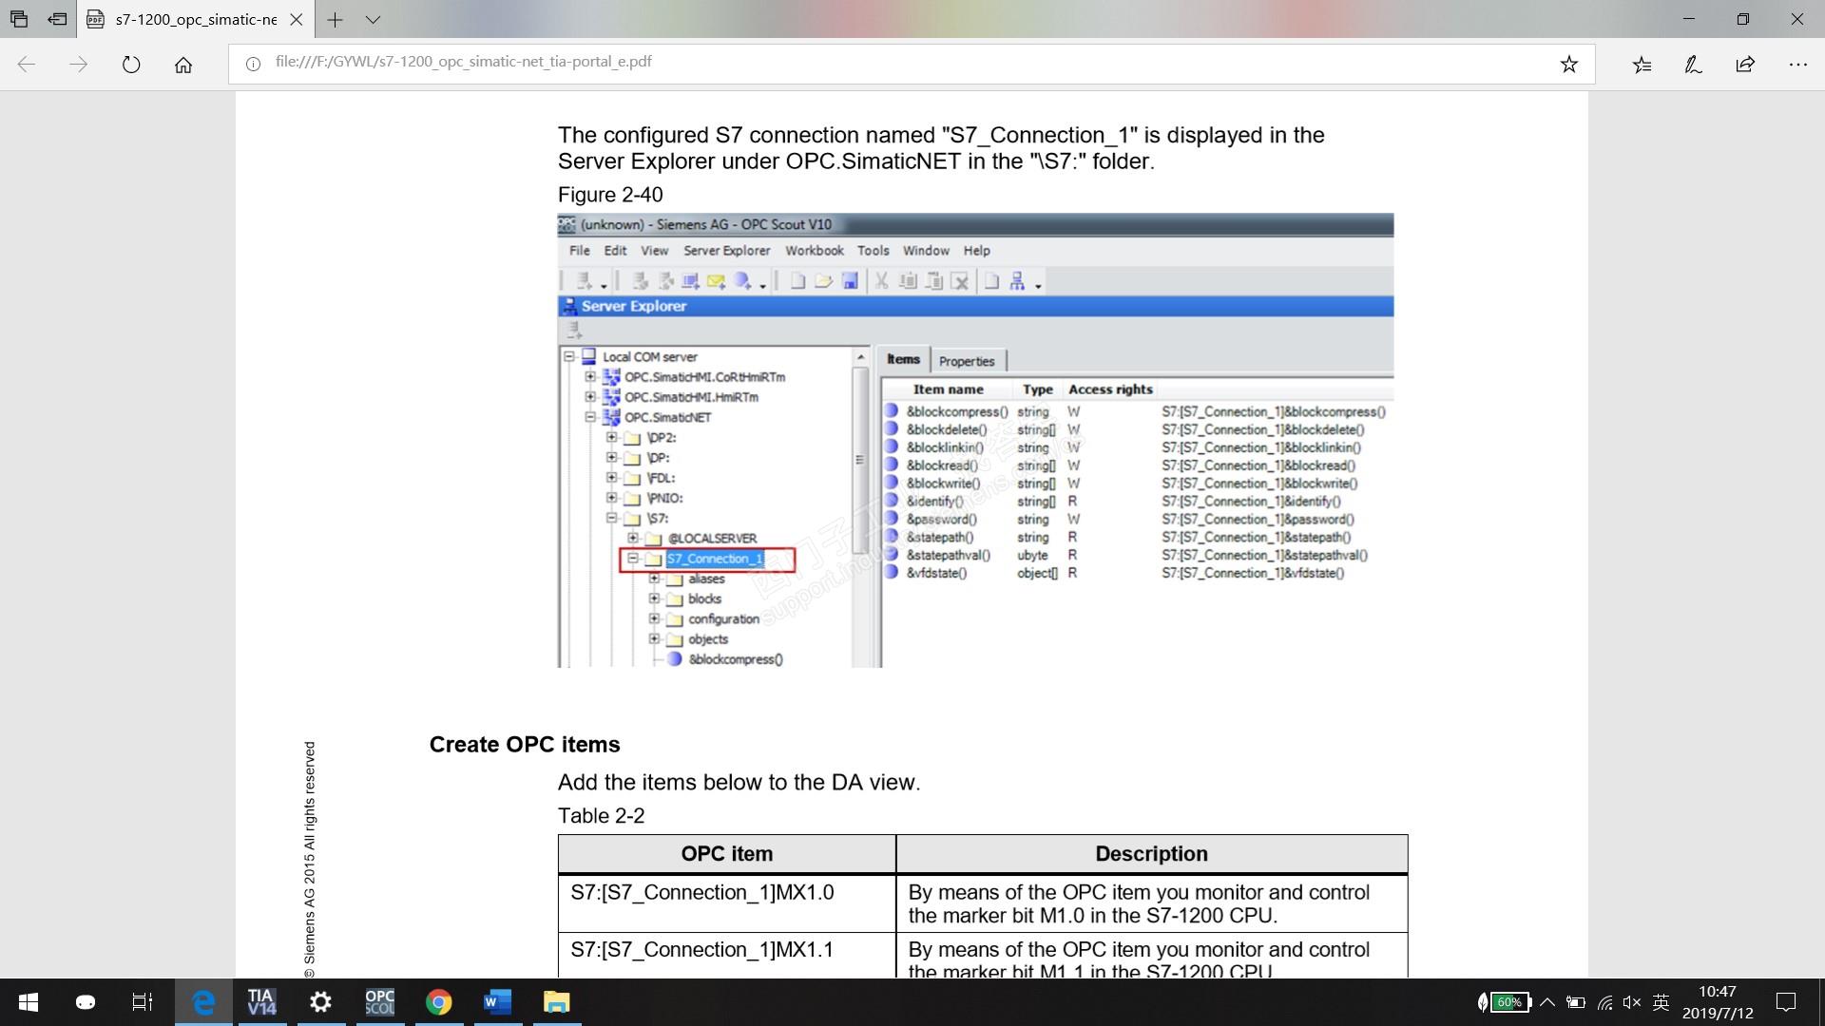Screen dimensions: 1825x1026
Task: Toggle the muted volume tray icon
Action: coord(1632,1002)
